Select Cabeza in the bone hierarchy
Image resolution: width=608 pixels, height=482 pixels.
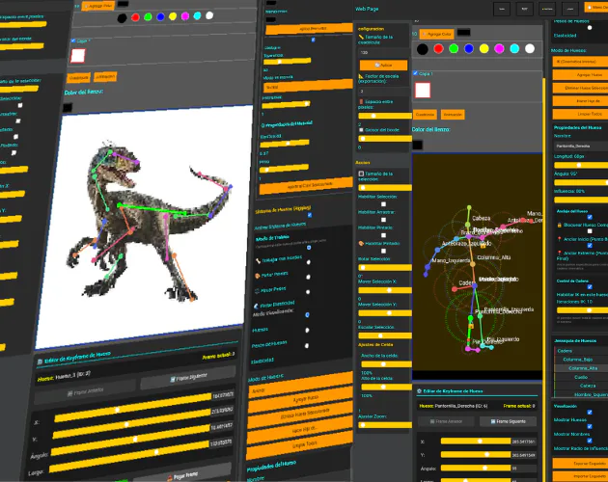click(581, 386)
